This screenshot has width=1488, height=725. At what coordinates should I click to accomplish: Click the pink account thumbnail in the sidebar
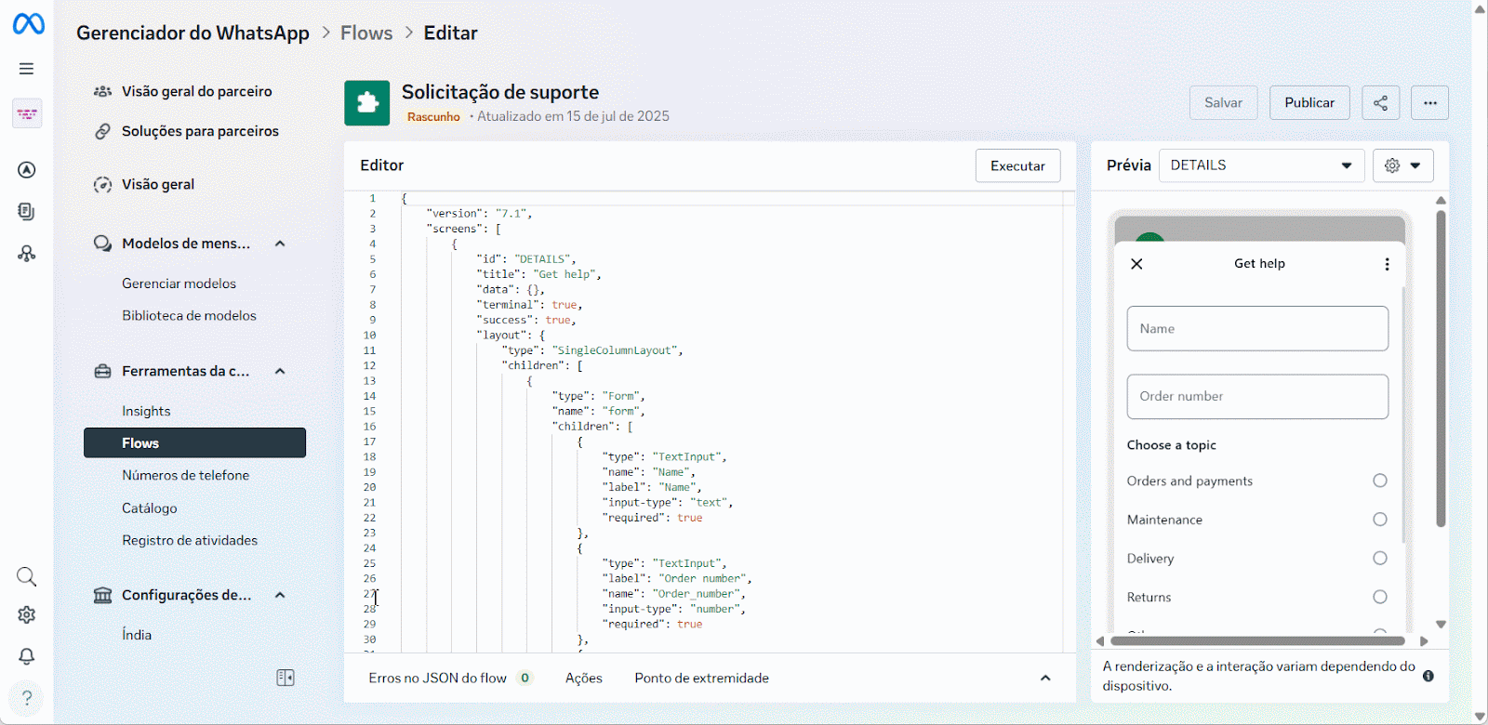27,113
